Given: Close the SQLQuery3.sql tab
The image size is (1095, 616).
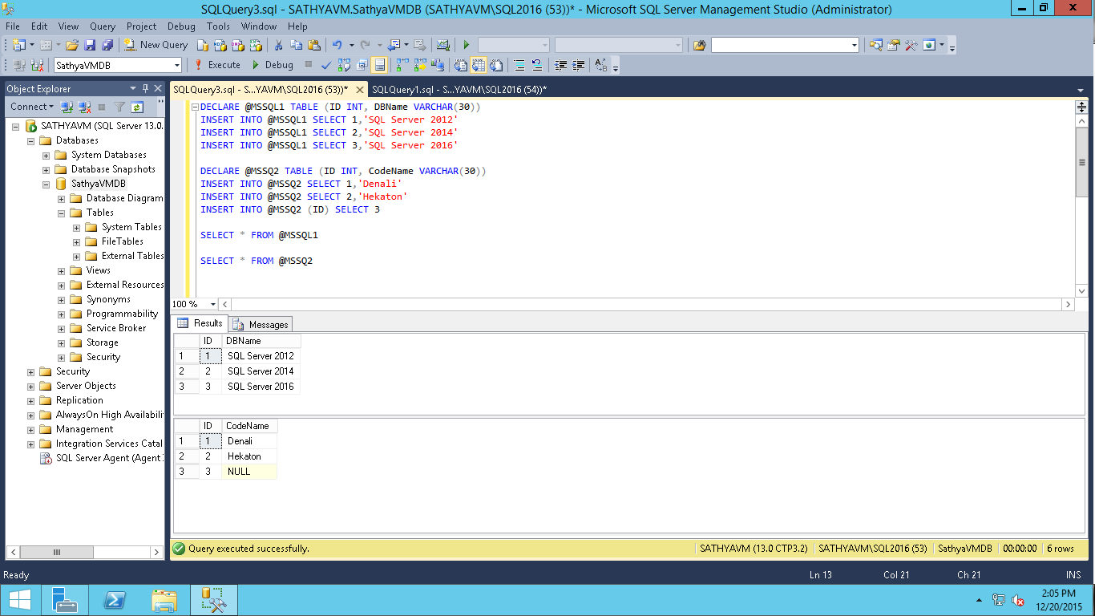Looking at the screenshot, I should click(360, 90).
